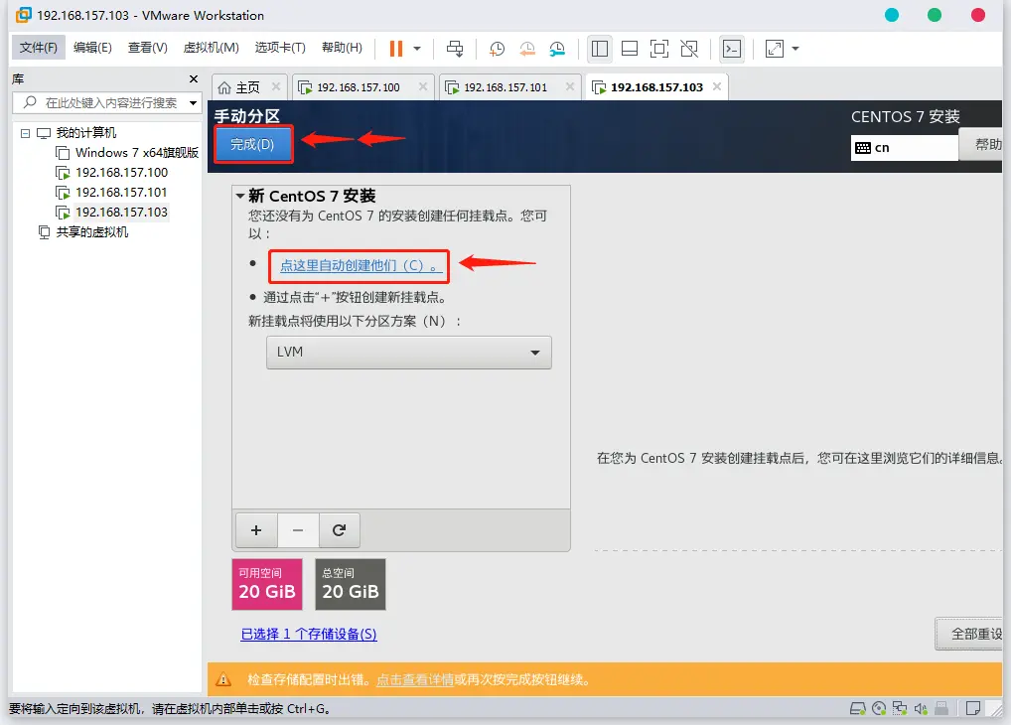The height and width of the screenshot is (725, 1011).
Task: Open the 虚拟机(M) menu
Action: coord(211,47)
